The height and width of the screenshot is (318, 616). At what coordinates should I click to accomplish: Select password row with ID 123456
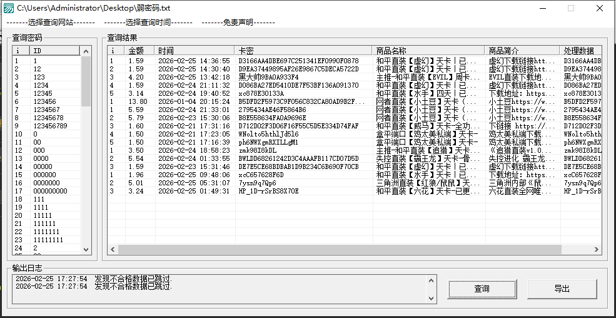pos(47,101)
